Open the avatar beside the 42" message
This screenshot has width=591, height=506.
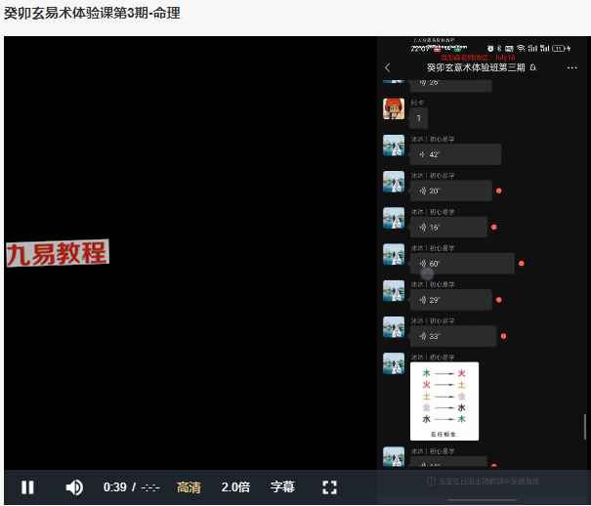[394, 146]
